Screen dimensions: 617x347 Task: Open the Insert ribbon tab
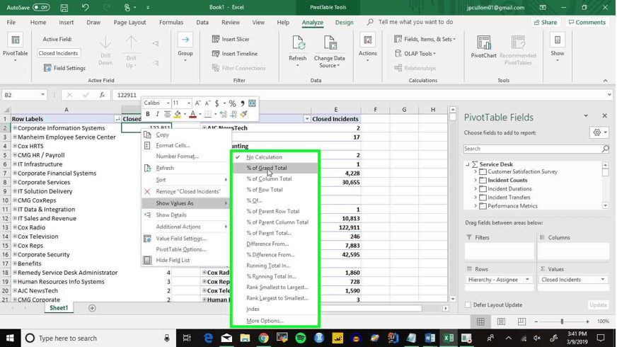[66, 23]
